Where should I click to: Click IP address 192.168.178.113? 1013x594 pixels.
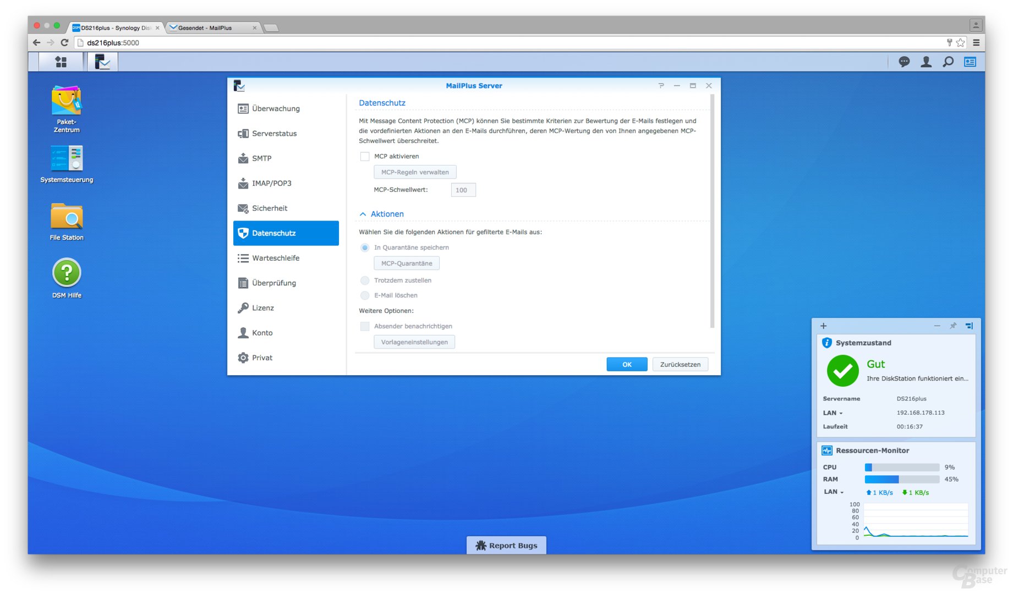(x=921, y=413)
